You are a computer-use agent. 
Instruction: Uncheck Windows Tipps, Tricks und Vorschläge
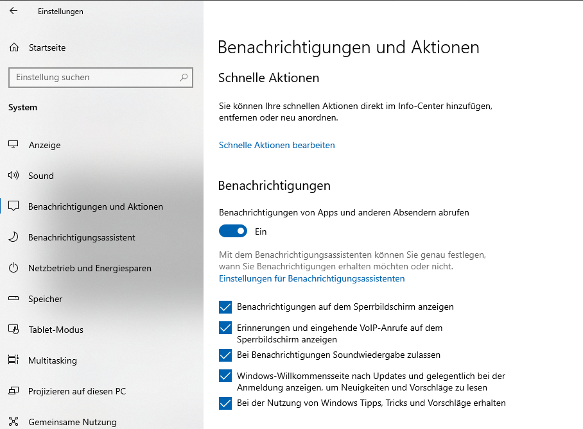[225, 403]
